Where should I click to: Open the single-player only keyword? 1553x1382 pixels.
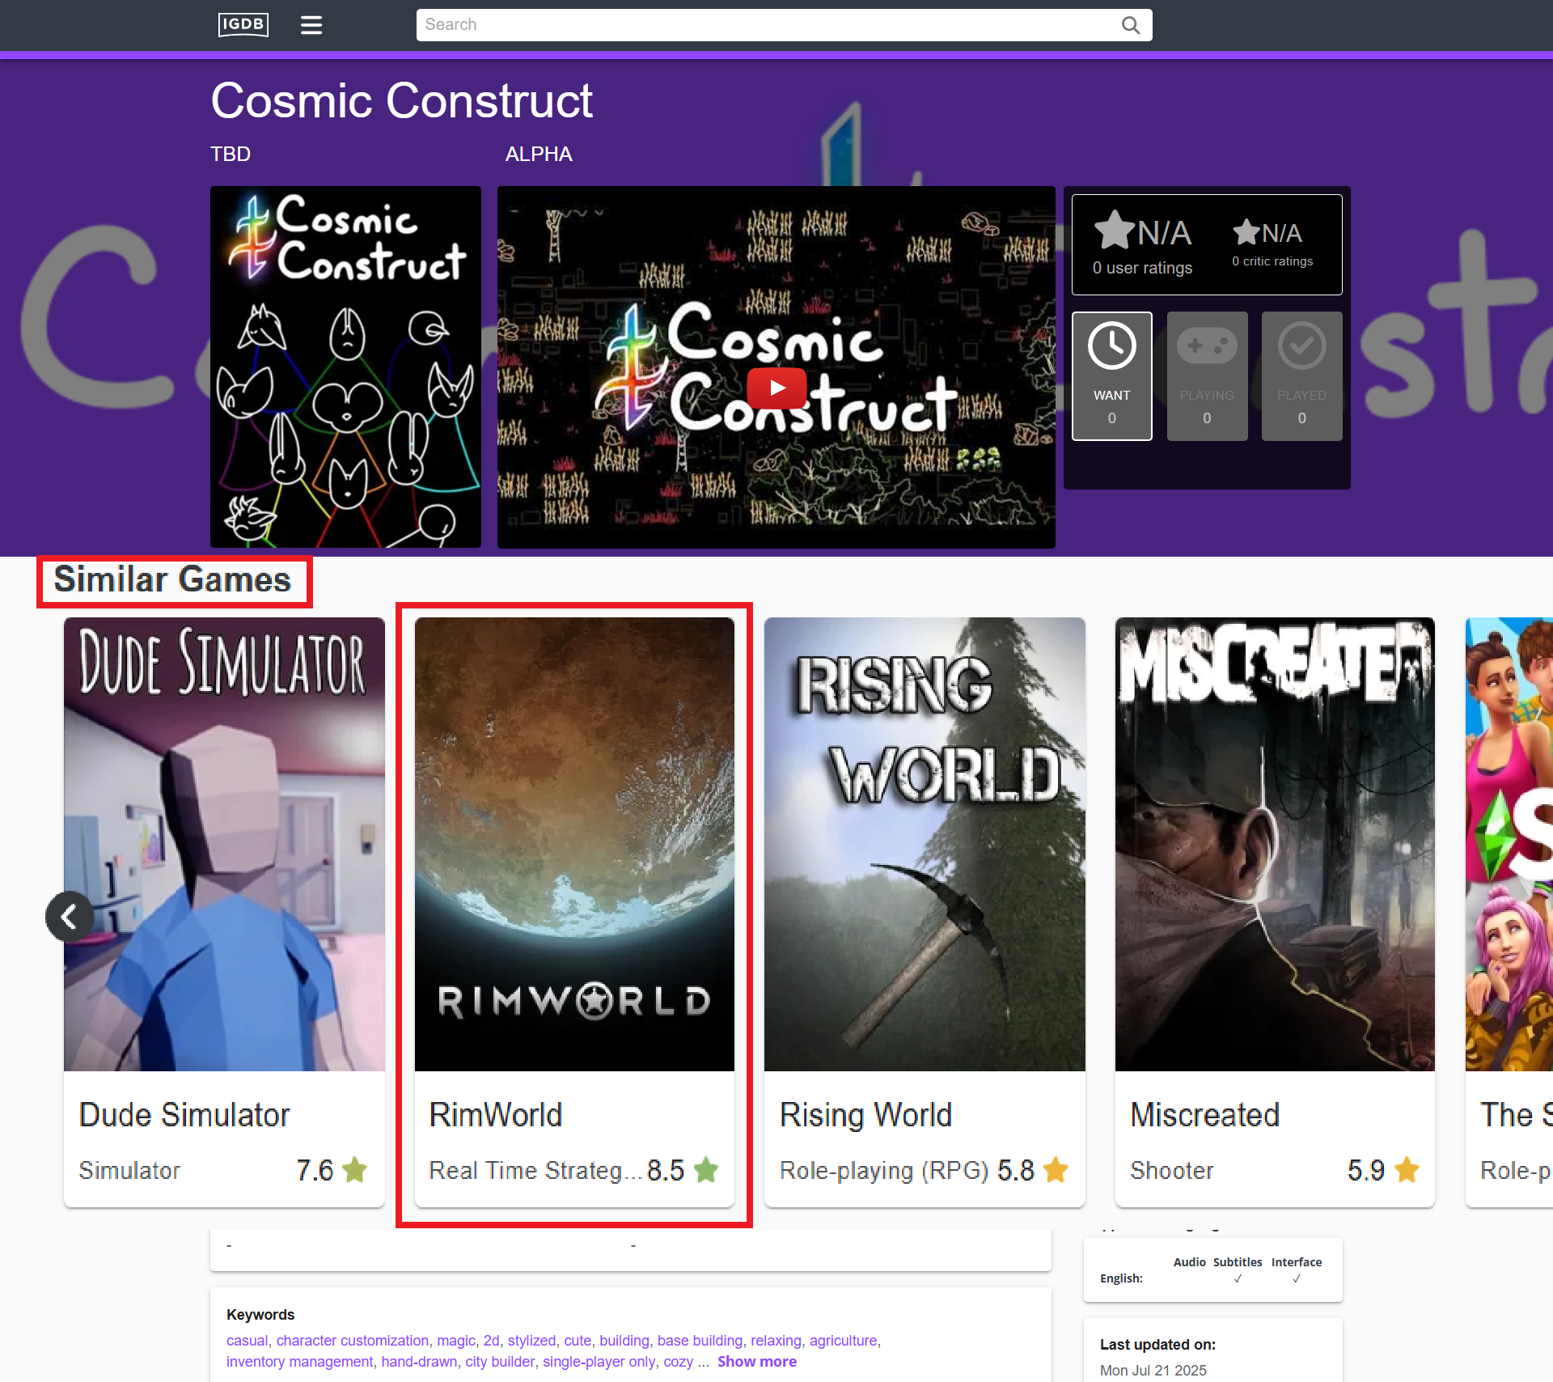coord(599,1362)
